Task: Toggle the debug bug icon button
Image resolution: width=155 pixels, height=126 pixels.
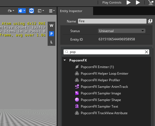Action: click(x=22, y=11)
